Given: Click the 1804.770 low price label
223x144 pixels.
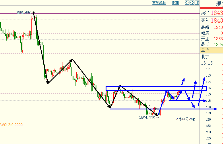Looking at the screenshot, I should point(147,117).
